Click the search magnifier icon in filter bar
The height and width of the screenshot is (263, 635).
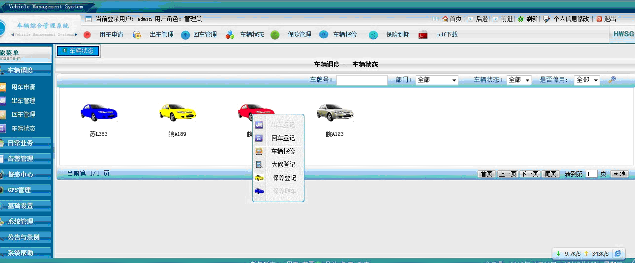point(612,79)
